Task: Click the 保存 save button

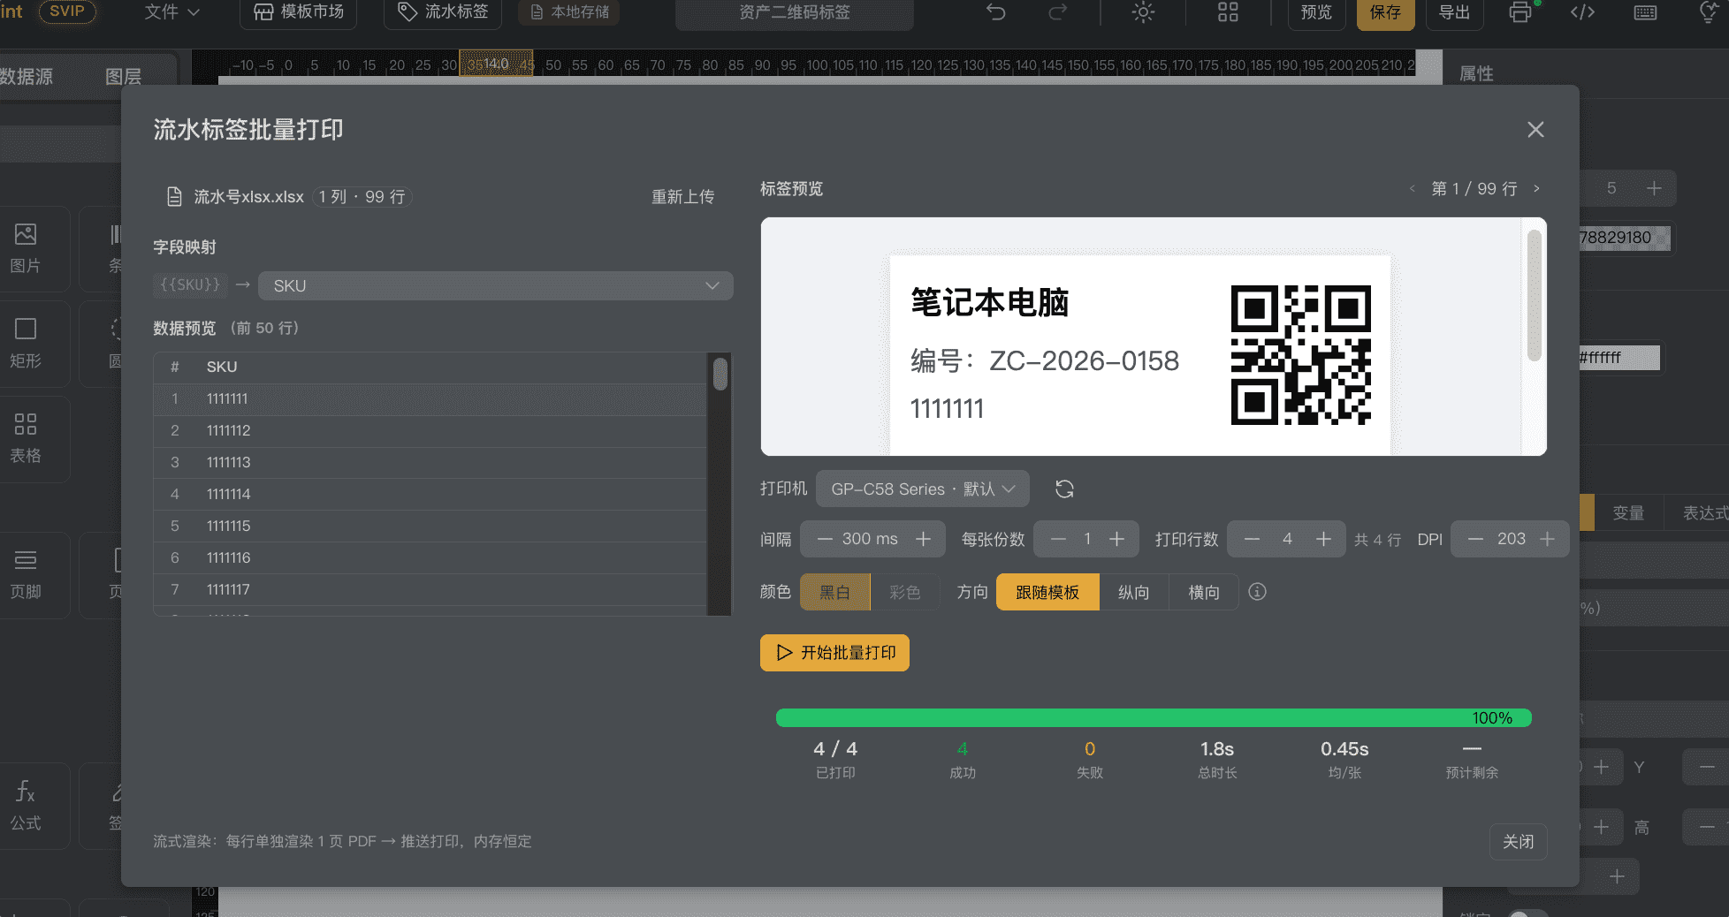Action: [1385, 12]
